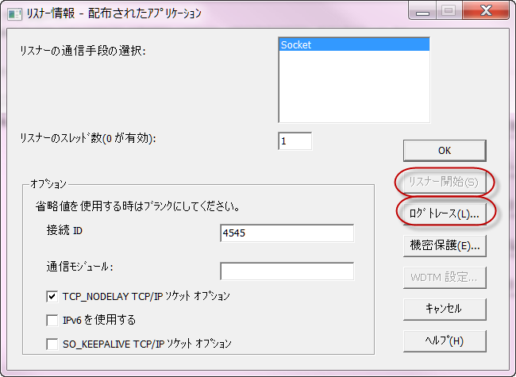The height and width of the screenshot is (377, 516).
Task: Click the 省略値を使用する時は hint text
Action: pos(137,206)
